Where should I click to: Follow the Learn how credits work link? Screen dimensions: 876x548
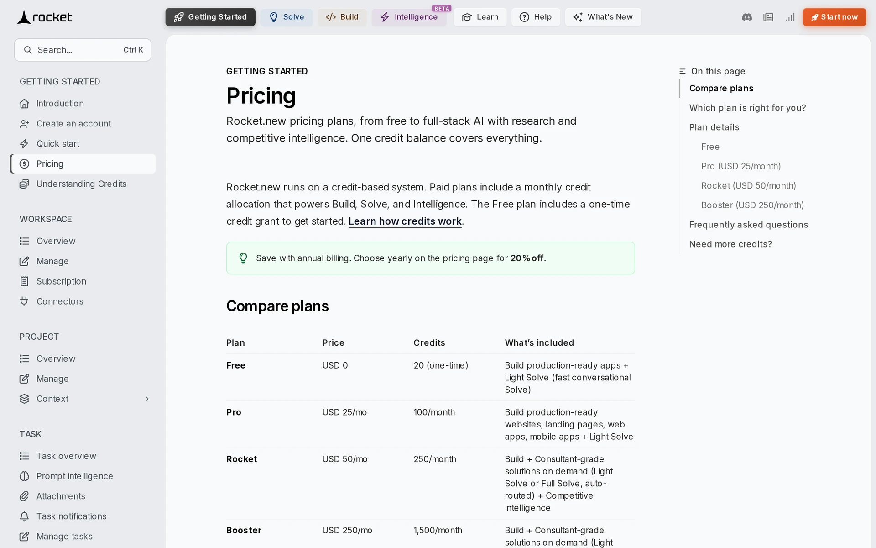pos(405,221)
